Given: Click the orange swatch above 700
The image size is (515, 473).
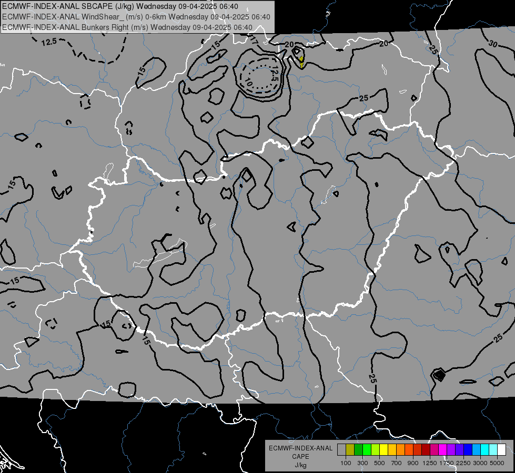Looking at the screenshot, I should (401, 450).
